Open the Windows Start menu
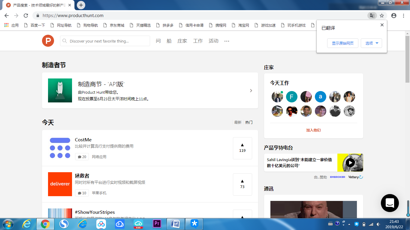This screenshot has height=230, width=410. point(8,224)
